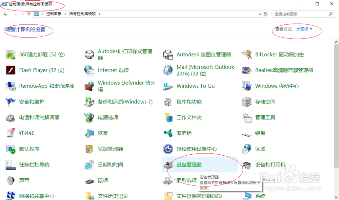Open 区域 globe clock icon
This screenshot has height=200, width=339.
(x=247, y=149)
